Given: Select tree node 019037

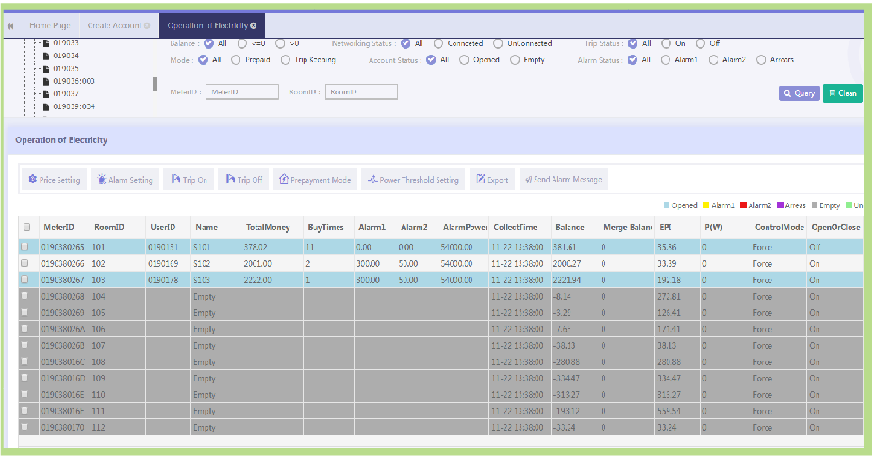Looking at the screenshot, I should 65,93.
